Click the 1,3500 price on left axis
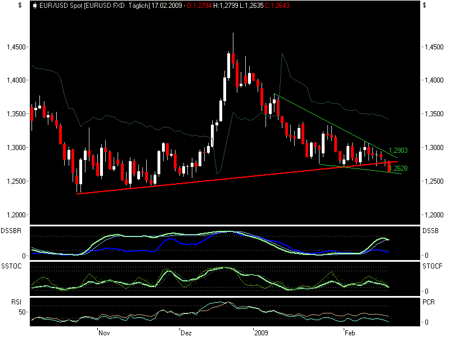Image resolution: width=450 pixels, height=337 pixels. 16,114
